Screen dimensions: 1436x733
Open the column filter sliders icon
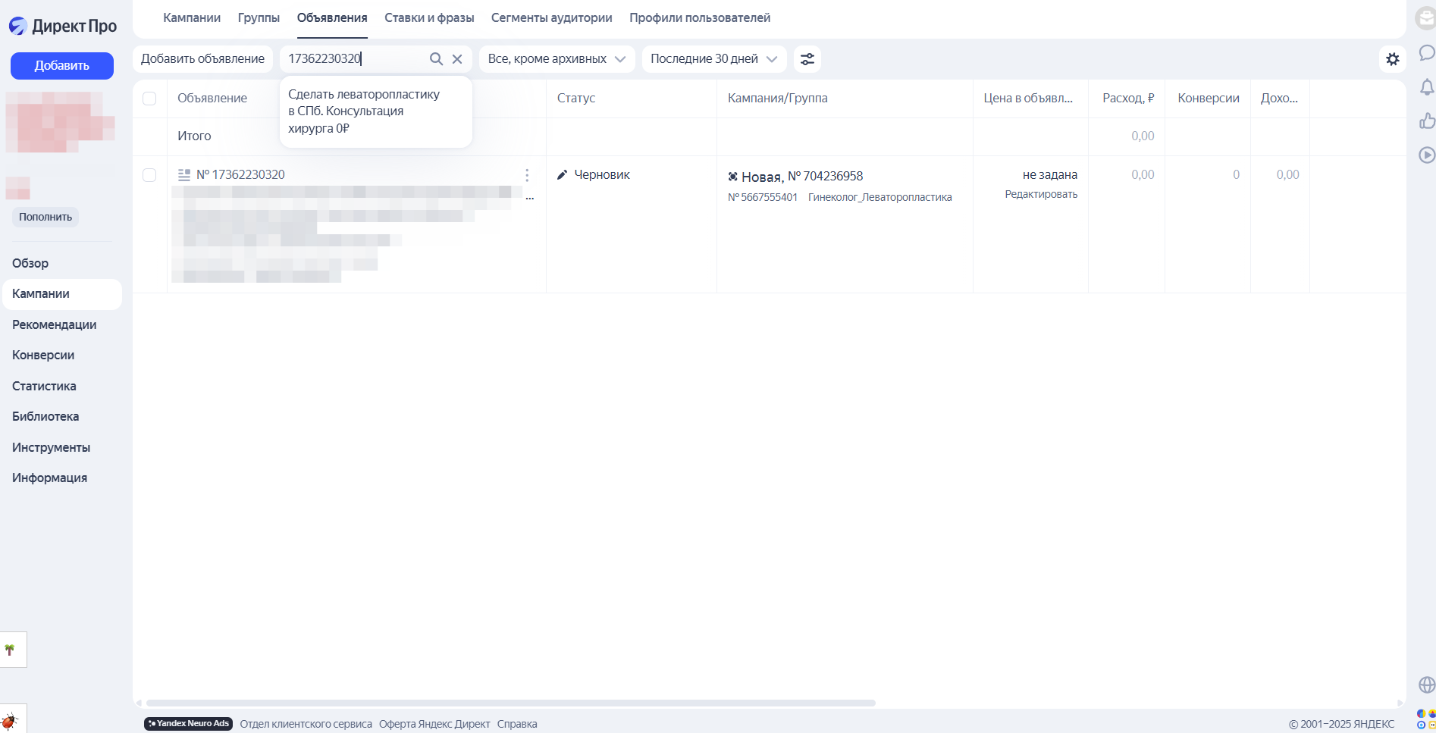coord(807,58)
